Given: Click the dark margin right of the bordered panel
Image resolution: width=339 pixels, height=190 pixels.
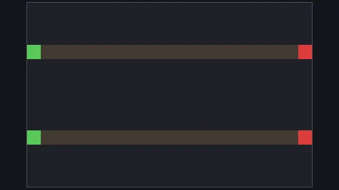Looking at the screenshot, I should click(x=326, y=95).
